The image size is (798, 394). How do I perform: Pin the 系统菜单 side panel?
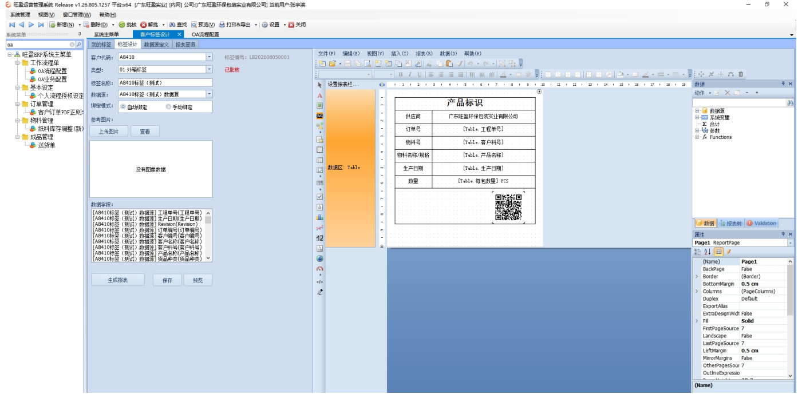click(80, 35)
